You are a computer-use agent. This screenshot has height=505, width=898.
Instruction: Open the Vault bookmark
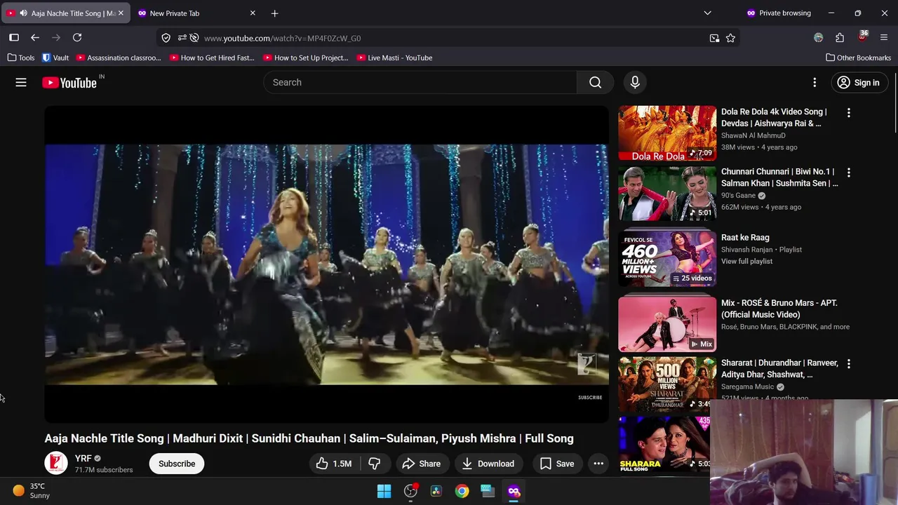(55, 58)
